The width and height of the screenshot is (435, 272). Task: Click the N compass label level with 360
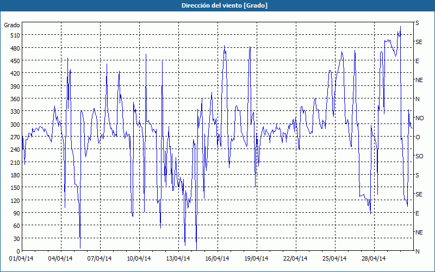(x=417, y=99)
